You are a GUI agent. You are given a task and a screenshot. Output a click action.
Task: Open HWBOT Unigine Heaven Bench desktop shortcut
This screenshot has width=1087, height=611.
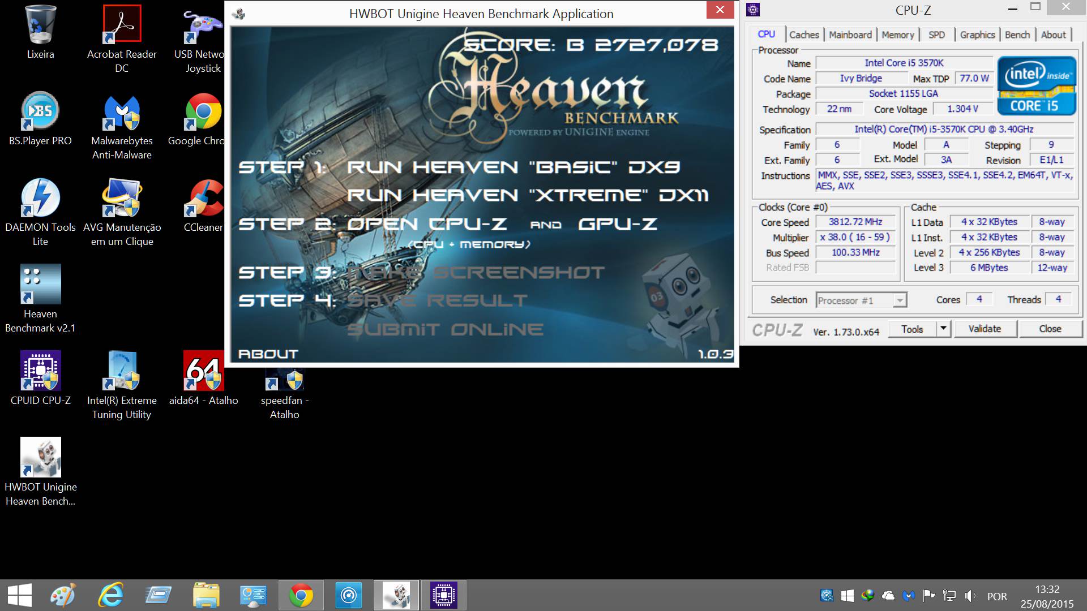point(40,472)
